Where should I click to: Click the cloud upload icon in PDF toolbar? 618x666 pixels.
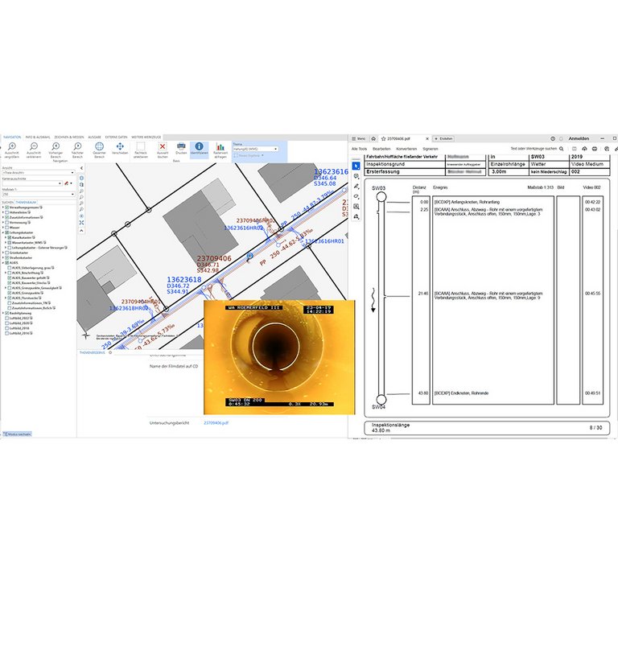(x=584, y=149)
